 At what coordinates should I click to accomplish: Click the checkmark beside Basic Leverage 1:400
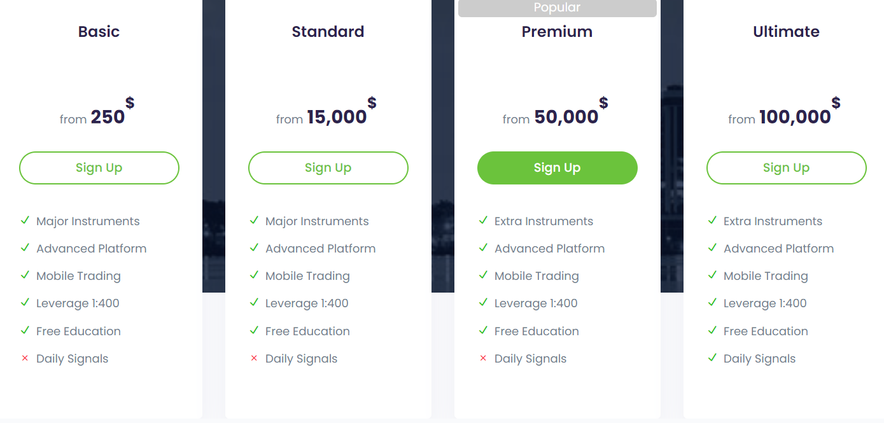pos(25,303)
